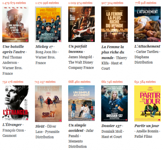Select the yellow Partir un jour poster
The width and height of the screenshot is (163, 150).
(x=147, y=103)
